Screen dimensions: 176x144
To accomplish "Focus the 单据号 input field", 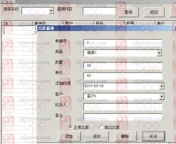I will tap(123, 43).
